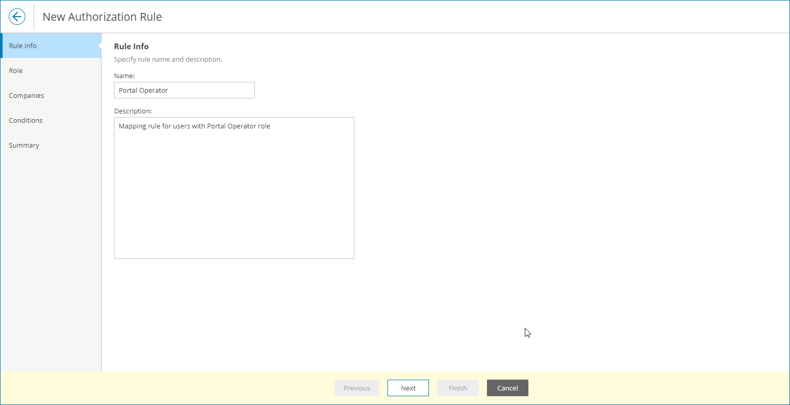Select the Rule Info wizard step
This screenshot has width=790, height=405.
[x=51, y=46]
